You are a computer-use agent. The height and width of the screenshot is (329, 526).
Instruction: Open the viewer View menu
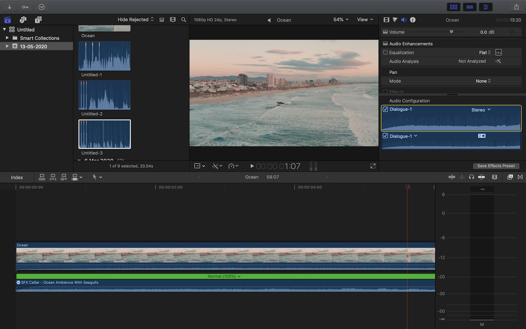[x=365, y=20]
